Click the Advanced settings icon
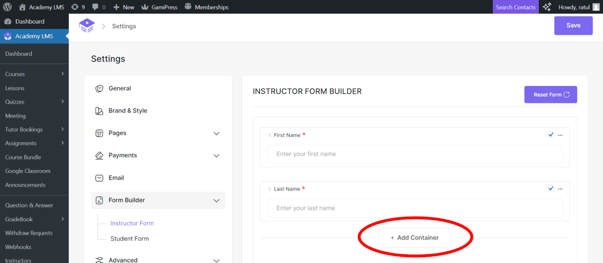 click(99, 260)
